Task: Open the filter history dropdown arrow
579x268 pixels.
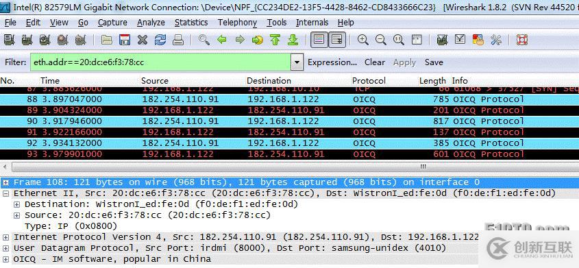Action: coord(297,62)
